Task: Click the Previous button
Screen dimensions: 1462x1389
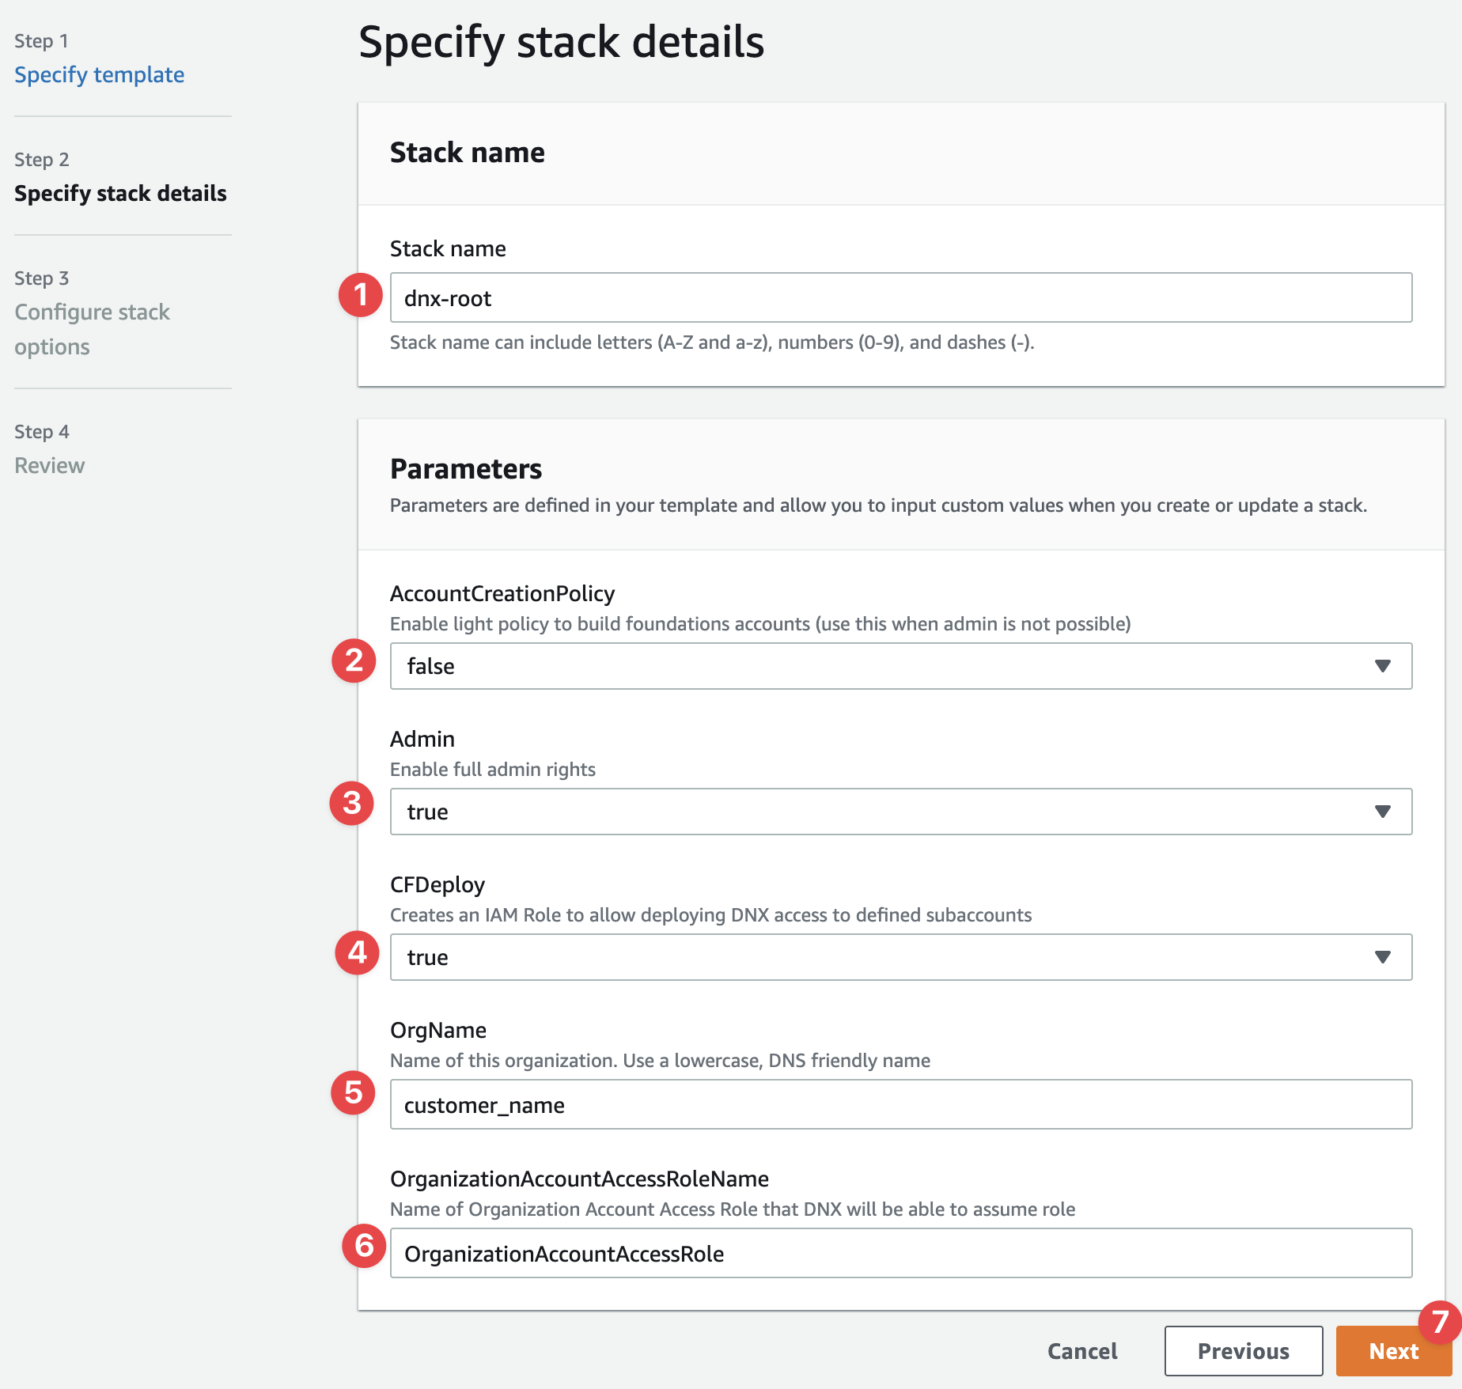Action: tap(1244, 1351)
